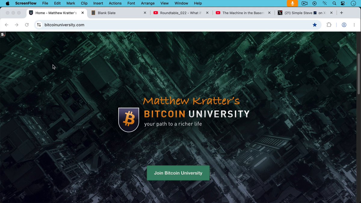Click the Matthew Kratter's handwritten title
This screenshot has width=361, height=203.
pos(191,101)
